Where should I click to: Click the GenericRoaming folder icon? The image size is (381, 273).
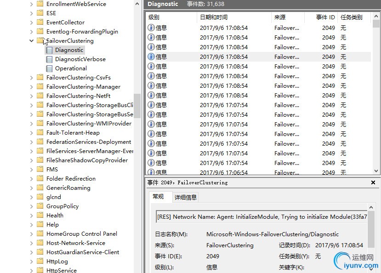click(40, 187)
